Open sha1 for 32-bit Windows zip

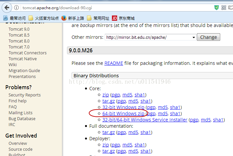coord(175,107)
